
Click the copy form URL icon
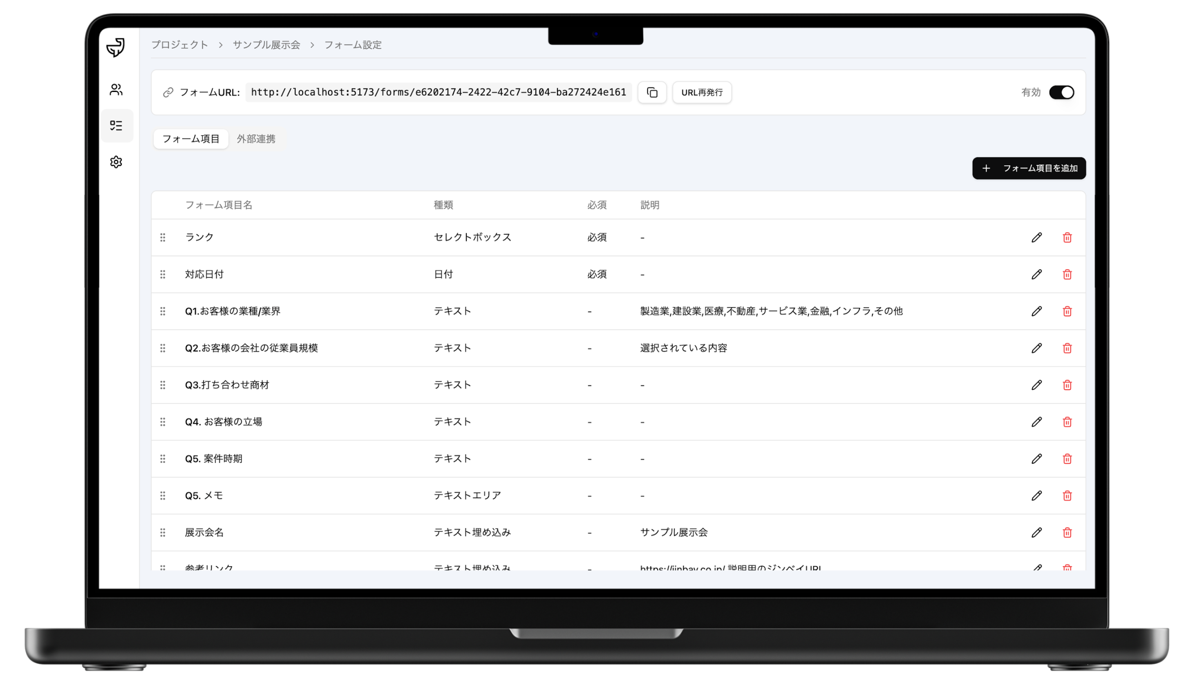click(x=652, y=92)
